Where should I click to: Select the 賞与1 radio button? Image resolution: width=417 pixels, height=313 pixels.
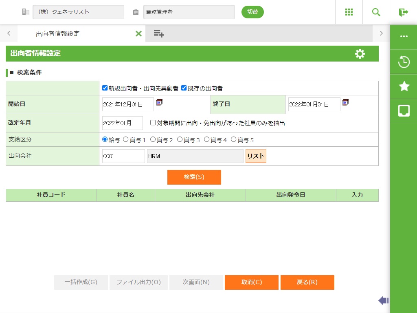click(x=126, y=139)
